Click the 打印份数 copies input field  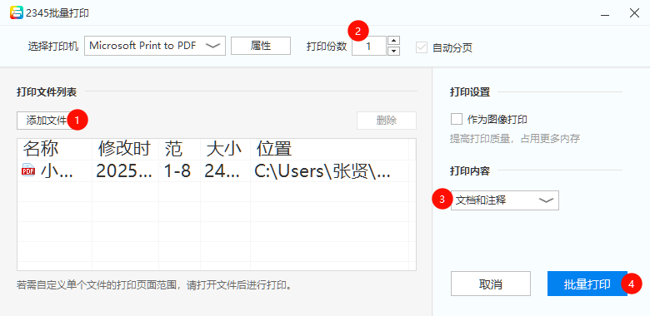coord(369,46)
